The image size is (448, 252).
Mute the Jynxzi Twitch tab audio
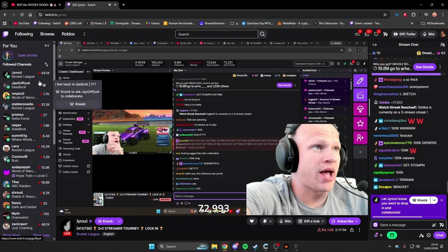(110, 5)
